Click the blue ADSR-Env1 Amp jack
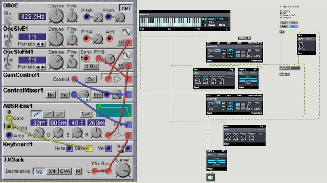Screen dimensions: 327x183 (9, 135)
